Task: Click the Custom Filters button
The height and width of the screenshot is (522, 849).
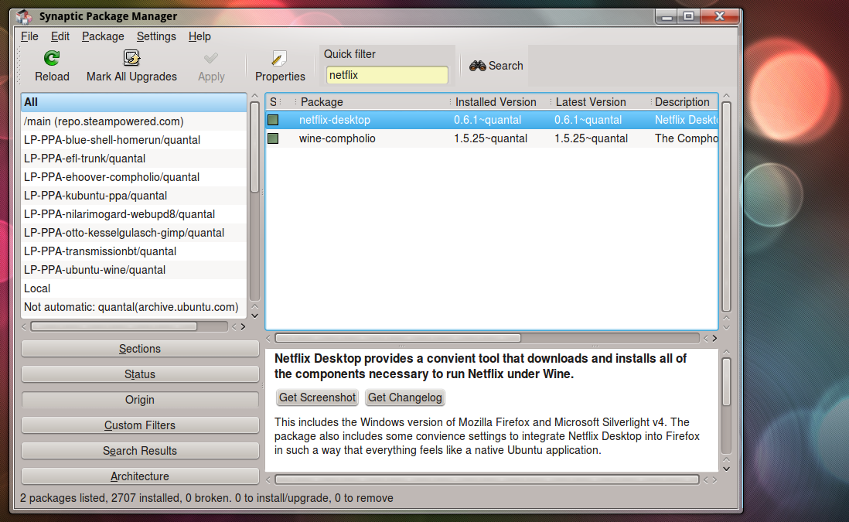Action: point(140,425)
